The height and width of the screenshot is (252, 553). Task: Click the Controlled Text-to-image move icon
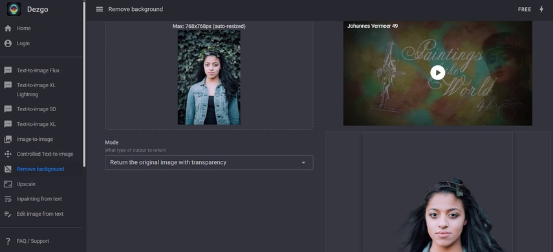point(8,154)
